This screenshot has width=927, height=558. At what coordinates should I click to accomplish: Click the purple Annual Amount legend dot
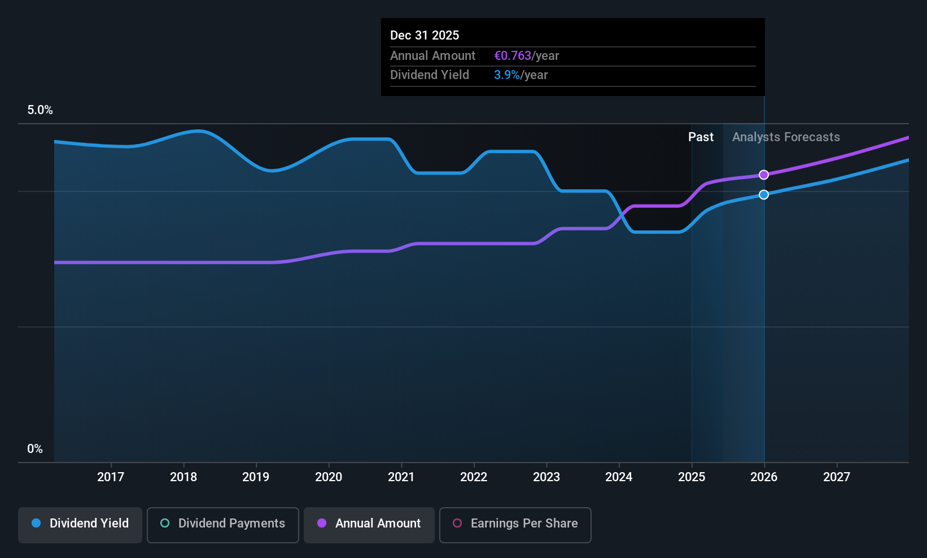(x=322, y=523)
